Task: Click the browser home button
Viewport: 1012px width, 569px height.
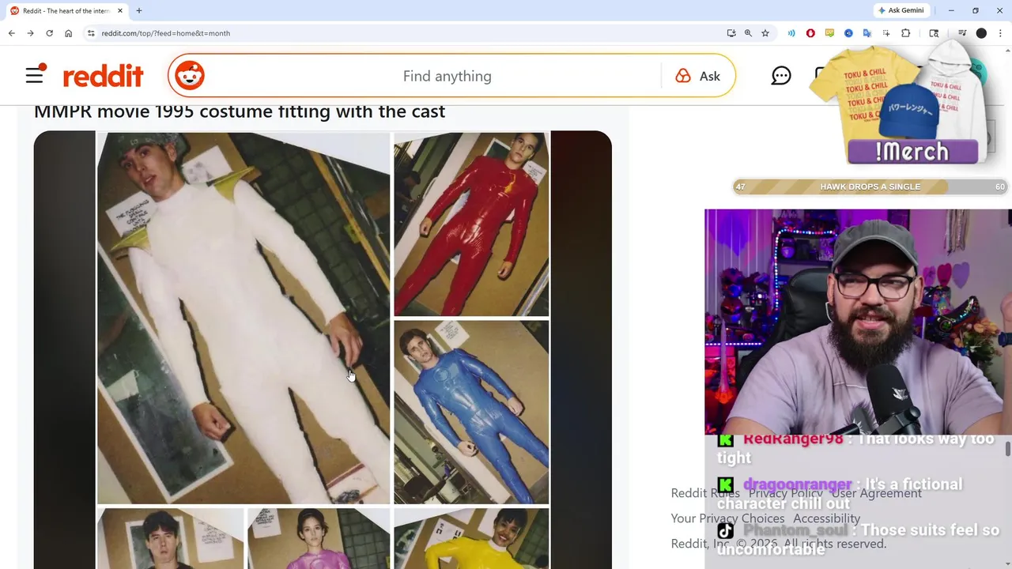Action: pos(68,33)
